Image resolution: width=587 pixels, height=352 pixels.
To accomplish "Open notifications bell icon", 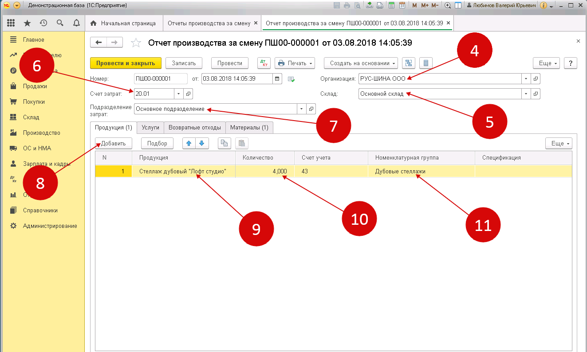I will point(76,23).
